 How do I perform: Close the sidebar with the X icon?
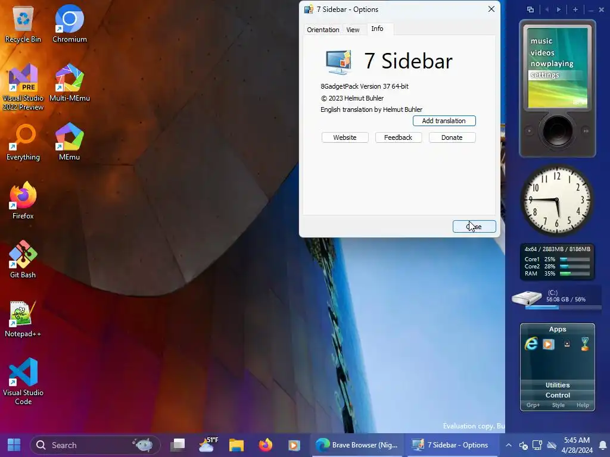tap(602, 10)
